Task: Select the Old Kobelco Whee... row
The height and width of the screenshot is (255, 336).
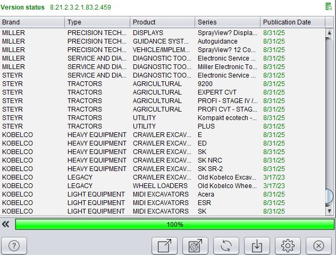Action: pyautogui.click(x=163, y=185)
